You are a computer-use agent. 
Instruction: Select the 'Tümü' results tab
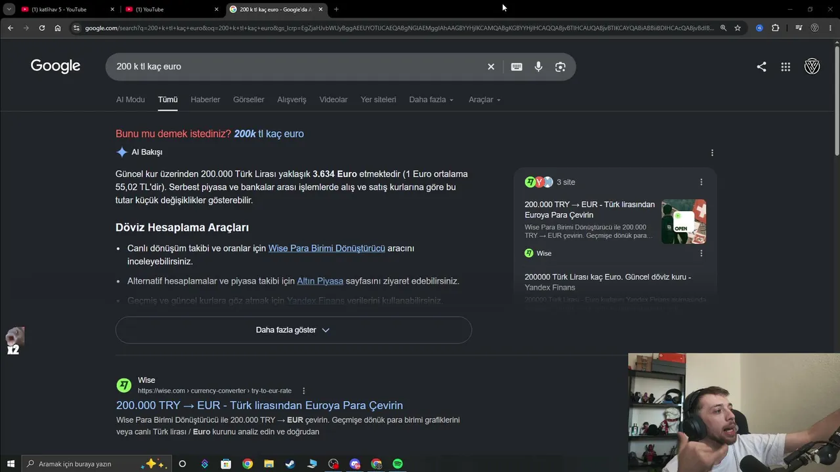pyautogui.click(x=168, y=100)
